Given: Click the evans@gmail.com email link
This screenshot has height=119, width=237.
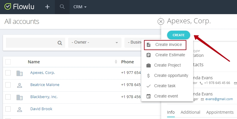Looking at the screenshot, I should pos(219,99).
